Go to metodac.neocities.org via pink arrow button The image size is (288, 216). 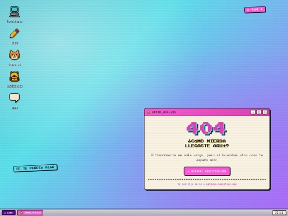[x=207, y=171]
